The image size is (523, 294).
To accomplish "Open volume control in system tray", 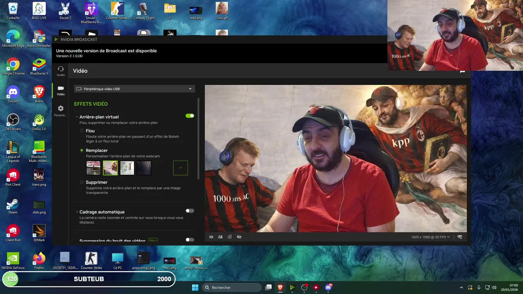I will (x=494, y=287).
